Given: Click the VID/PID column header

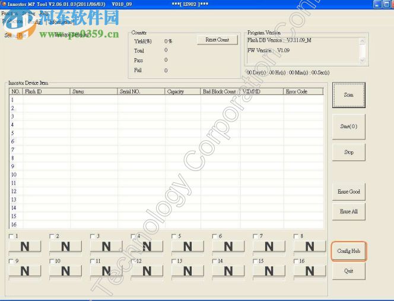Looking at the screenshot, I should point(262,91).
